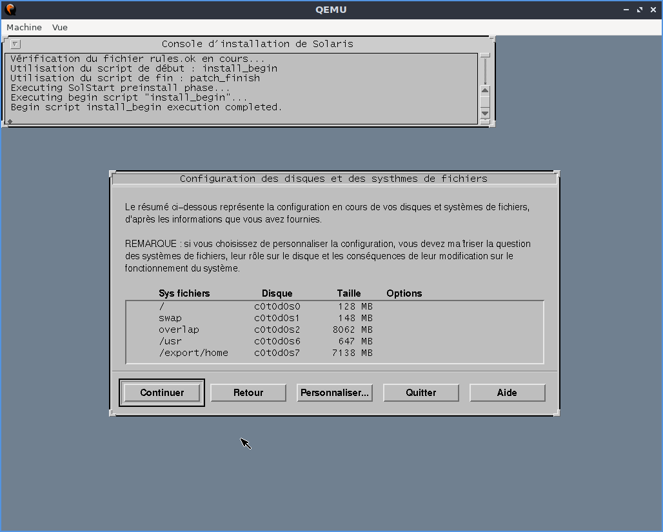Image resolution: width=663 pixels, height=532 pixels.
Task: Click the 128 MB size value
Action: tap(355, 306)
